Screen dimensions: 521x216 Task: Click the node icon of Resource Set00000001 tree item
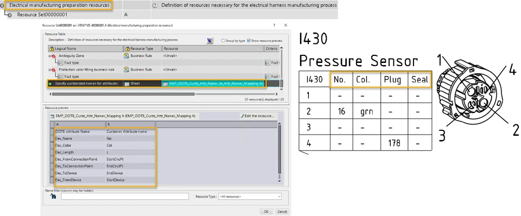coord(10,15)
